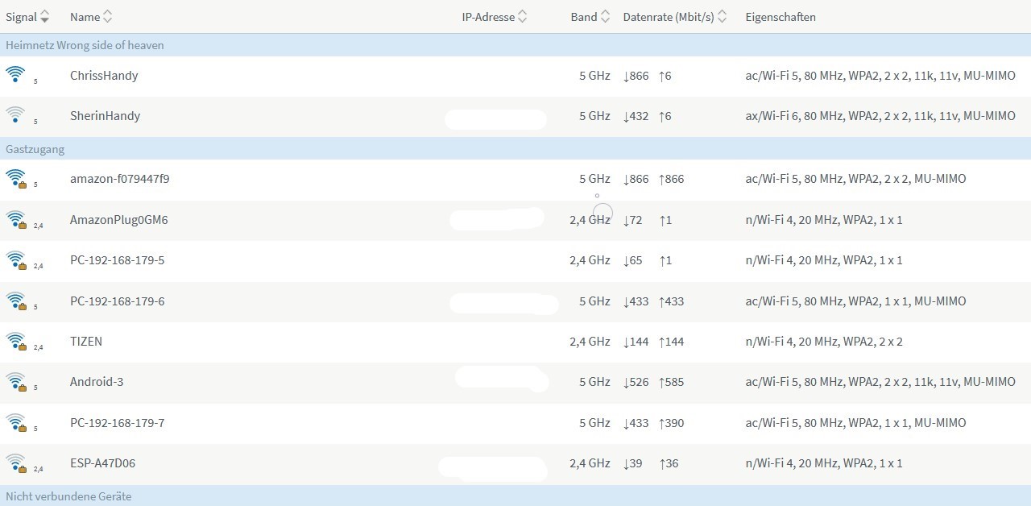1031x506 pixels.
Task: Click TIZEN guest signal icon
Action: [16, 342]
